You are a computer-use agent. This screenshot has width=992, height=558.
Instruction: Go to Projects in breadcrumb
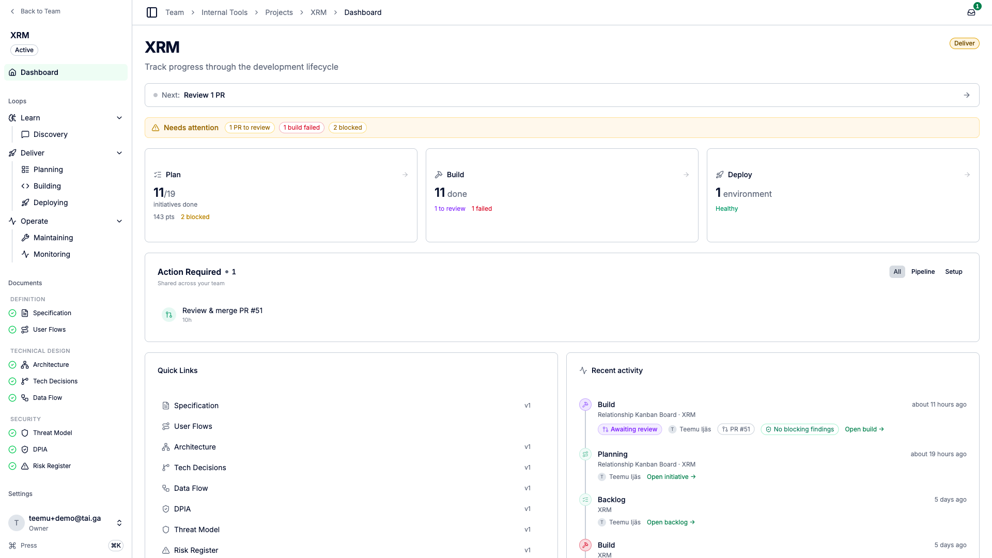(x=279, y=12)
